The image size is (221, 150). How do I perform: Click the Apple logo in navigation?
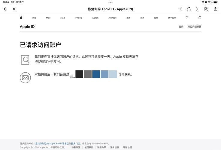pyautogui.click(x=21, y=17)
